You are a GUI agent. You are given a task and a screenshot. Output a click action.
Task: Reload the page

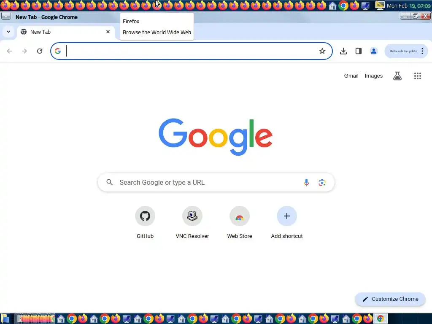click(x=40, y=51)
